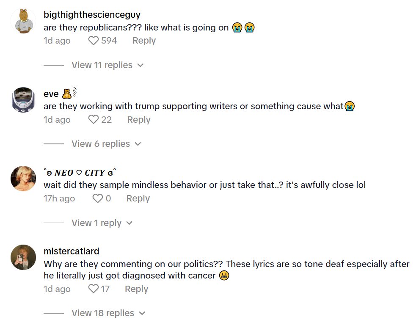Open eve's username link
The height and width of the screenshot is (328, 416).
50,94
